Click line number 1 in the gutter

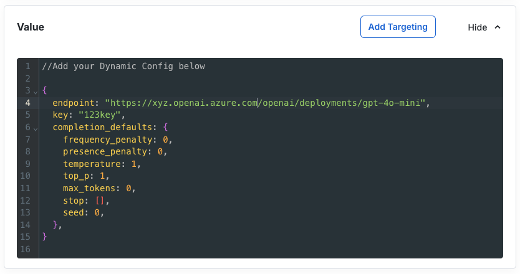click(x=28, y=66)
